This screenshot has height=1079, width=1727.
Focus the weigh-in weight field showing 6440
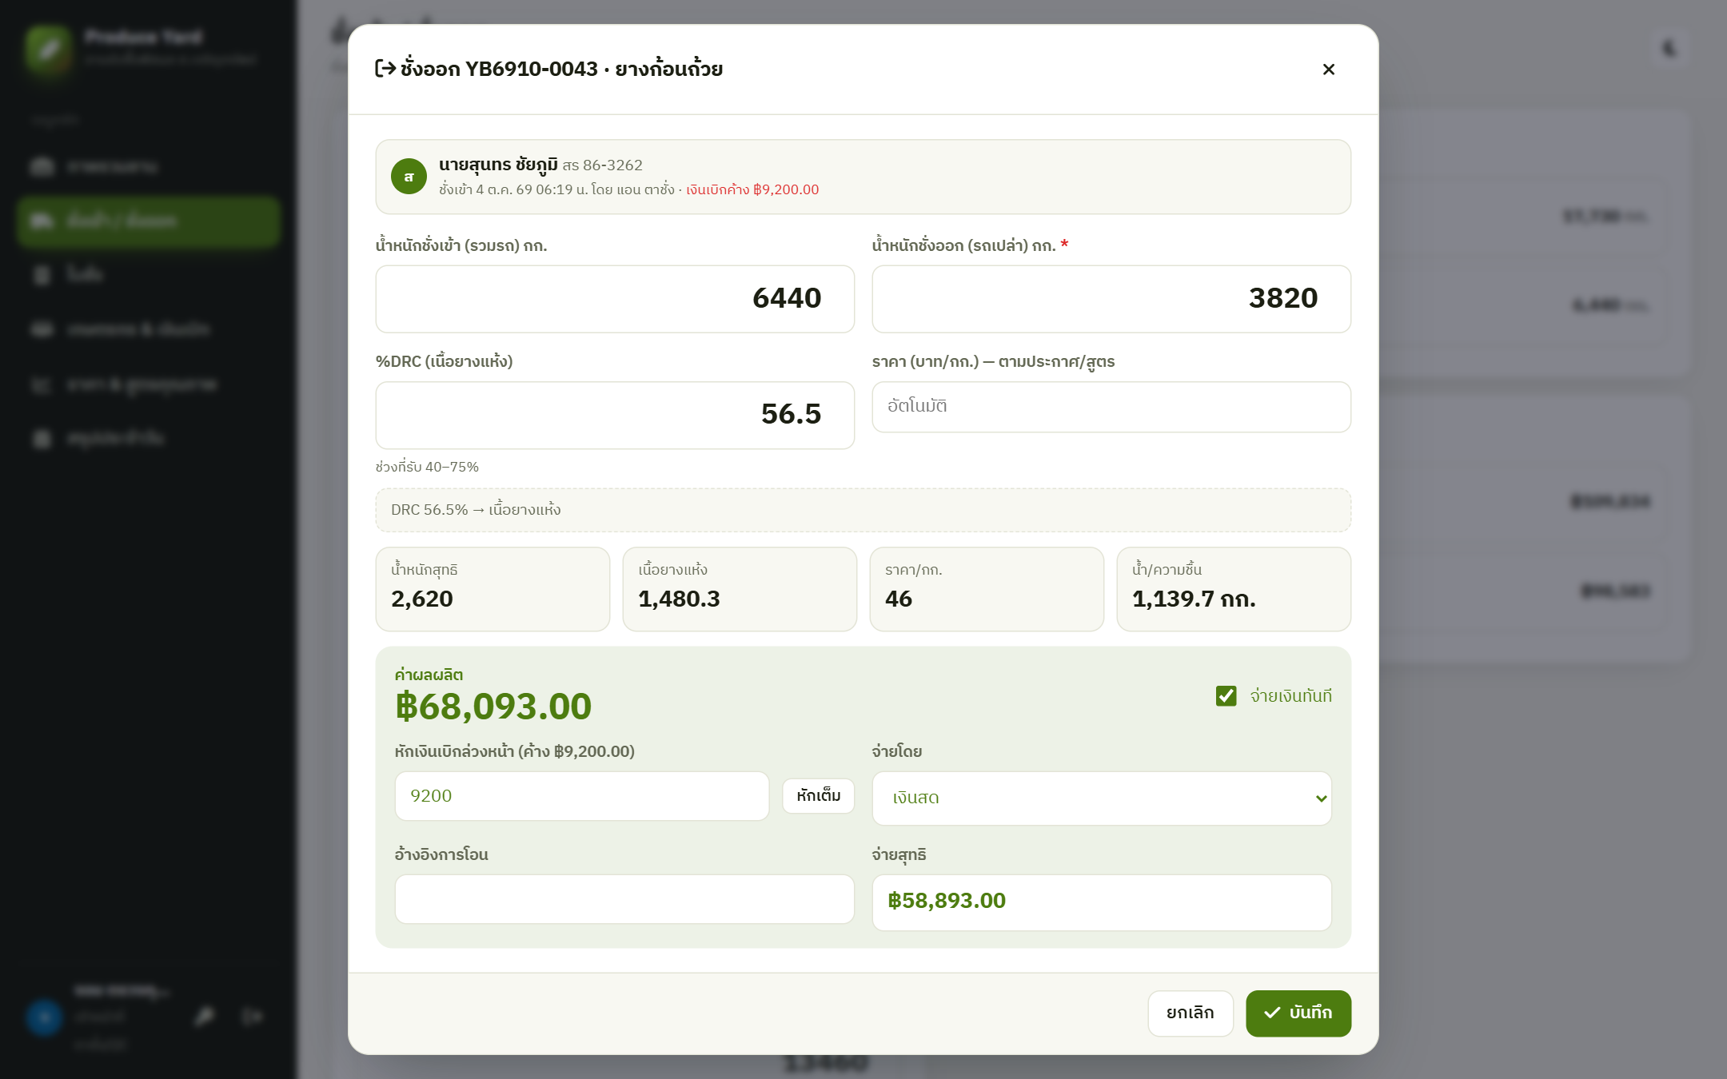click(615, 299)
